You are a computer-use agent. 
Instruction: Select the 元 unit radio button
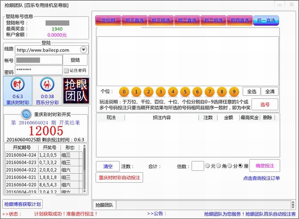[207, 166]
